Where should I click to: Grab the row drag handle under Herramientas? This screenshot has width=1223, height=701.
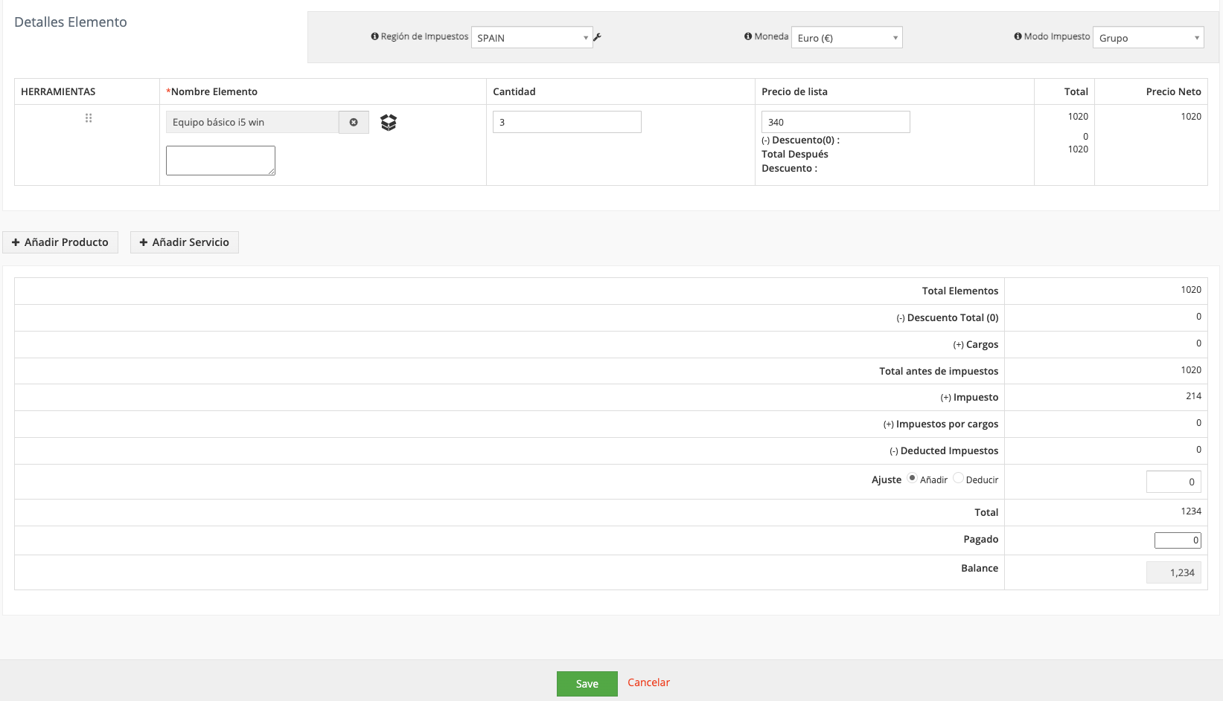(x=89, y=118)
